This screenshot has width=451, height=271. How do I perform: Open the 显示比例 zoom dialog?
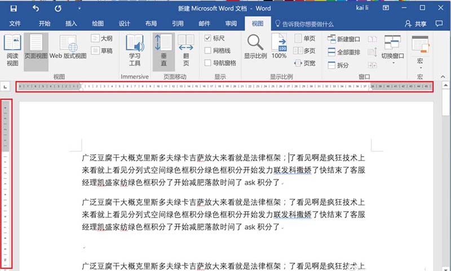click(x=255, y=47)
